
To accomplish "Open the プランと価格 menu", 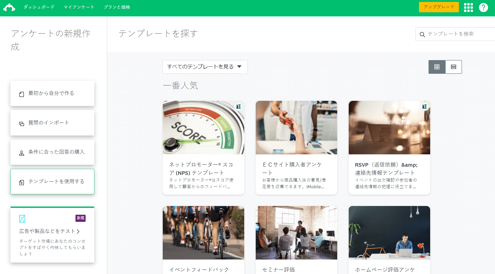I will point(117,7).
